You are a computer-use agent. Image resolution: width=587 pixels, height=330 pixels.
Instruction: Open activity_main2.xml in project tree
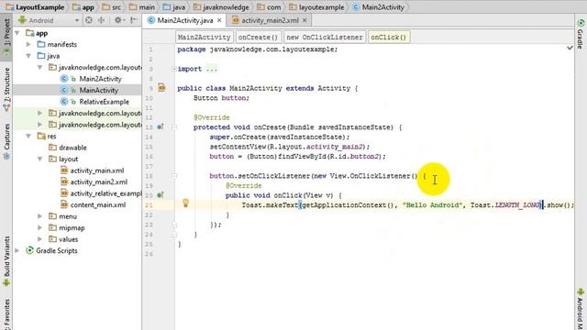98,181
